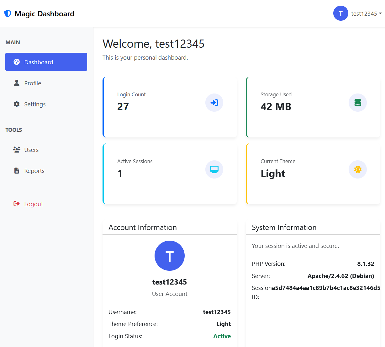This screenshot has height=347, width=385.
Task: Click the person icon beside Profile
Action: click(17, 83)
